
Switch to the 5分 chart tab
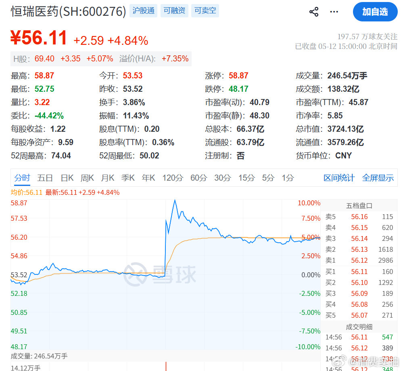point(268,178)
